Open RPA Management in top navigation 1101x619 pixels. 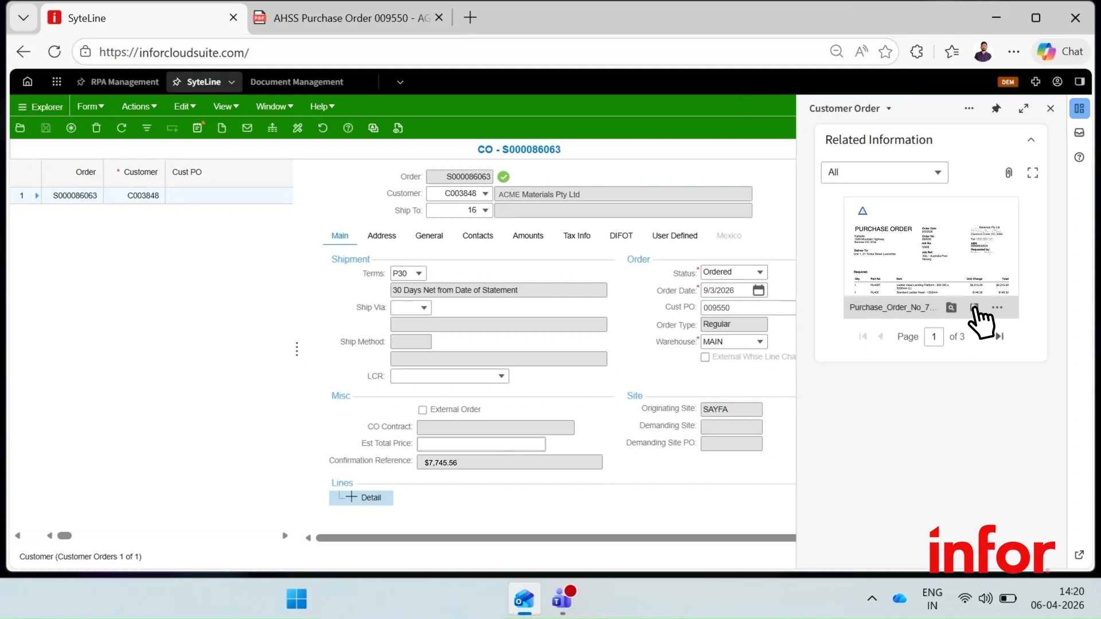coord(118,82)
